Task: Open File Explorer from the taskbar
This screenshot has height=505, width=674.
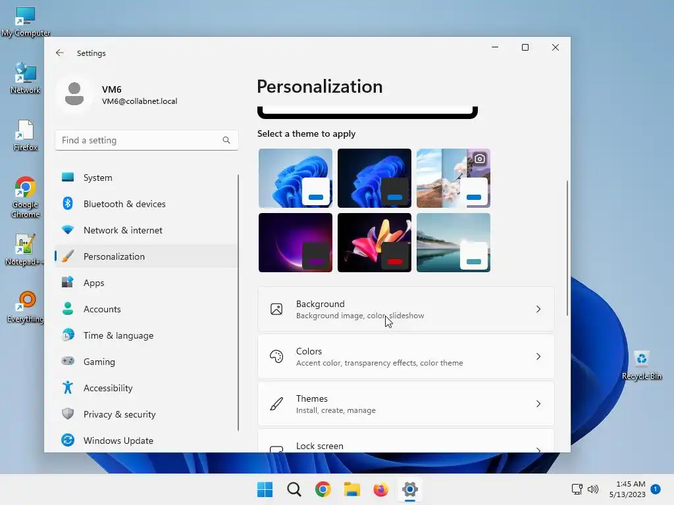Action: coord(352,489)
